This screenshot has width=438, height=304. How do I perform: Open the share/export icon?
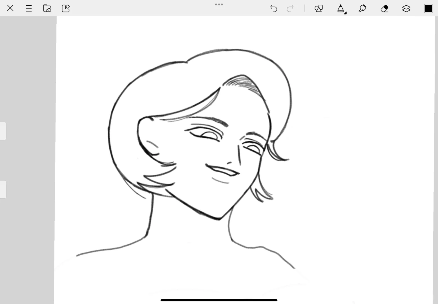click(x=66, y=8)
